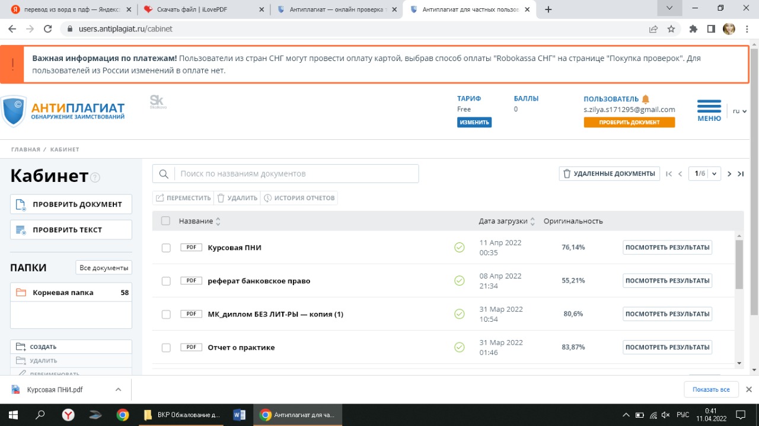
Task: Toggle the select-all checkbox in header
Action: (165, 221)
